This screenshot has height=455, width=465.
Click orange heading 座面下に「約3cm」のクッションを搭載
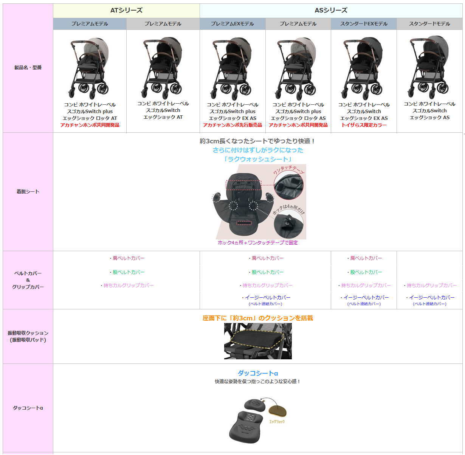(x=258, y=318)
